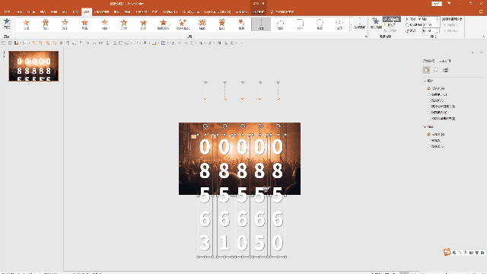Click the Delay field spinner arrows
Screen dimensions: 487x274
click(438, 30)
